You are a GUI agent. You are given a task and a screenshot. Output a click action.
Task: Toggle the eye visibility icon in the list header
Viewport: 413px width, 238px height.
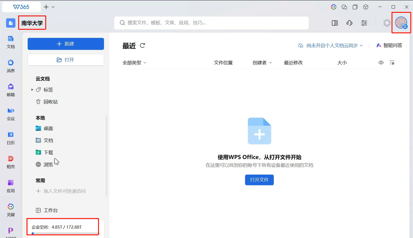(x=381, y=62)
